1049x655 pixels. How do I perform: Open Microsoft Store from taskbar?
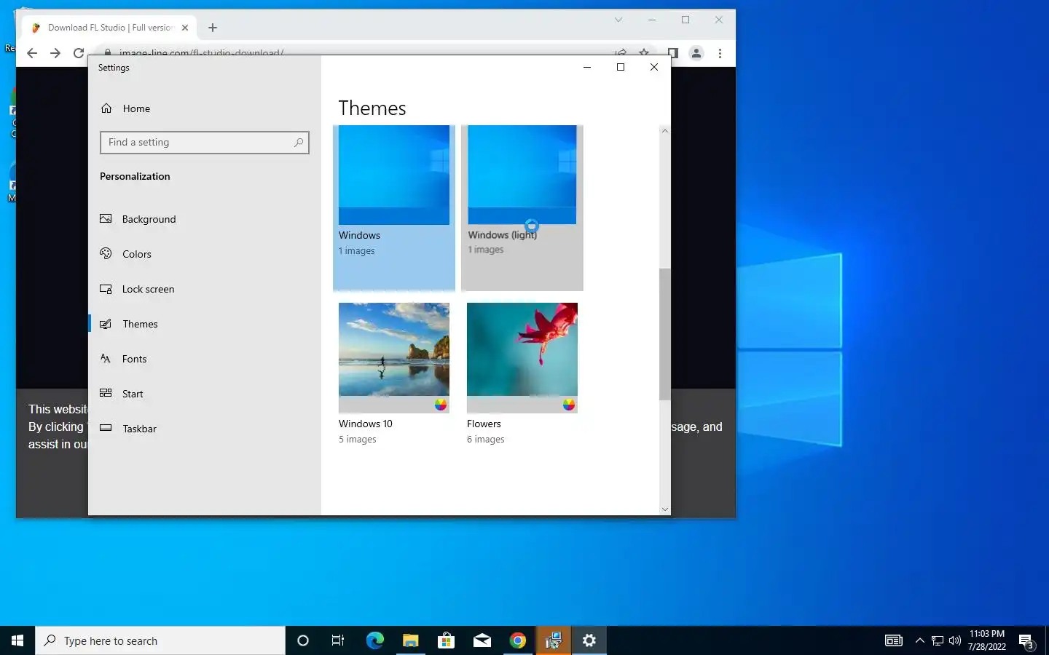tap(446, 640)
